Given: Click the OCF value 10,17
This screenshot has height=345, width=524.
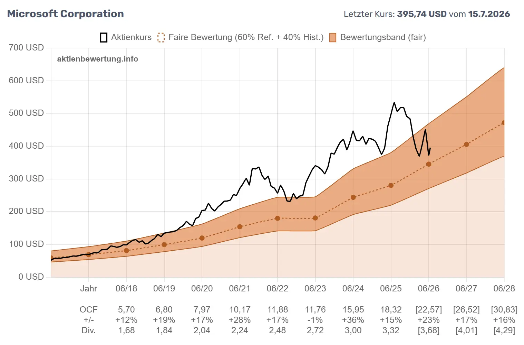Looking at the screenshot, I should [240, 310].
